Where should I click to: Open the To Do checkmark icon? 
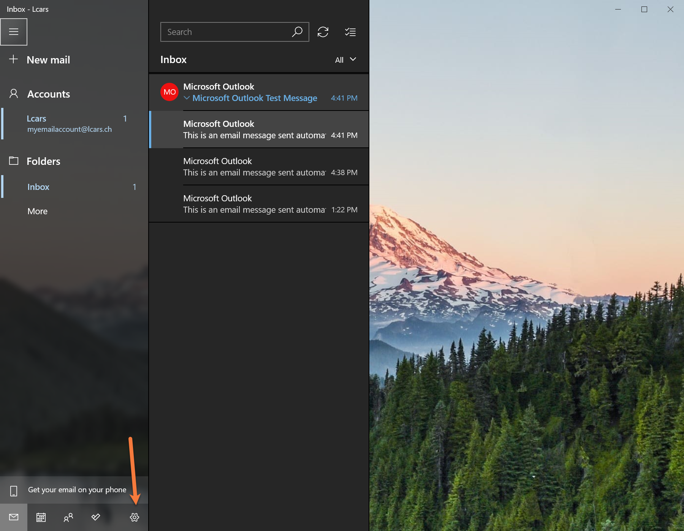pos(96,517)
